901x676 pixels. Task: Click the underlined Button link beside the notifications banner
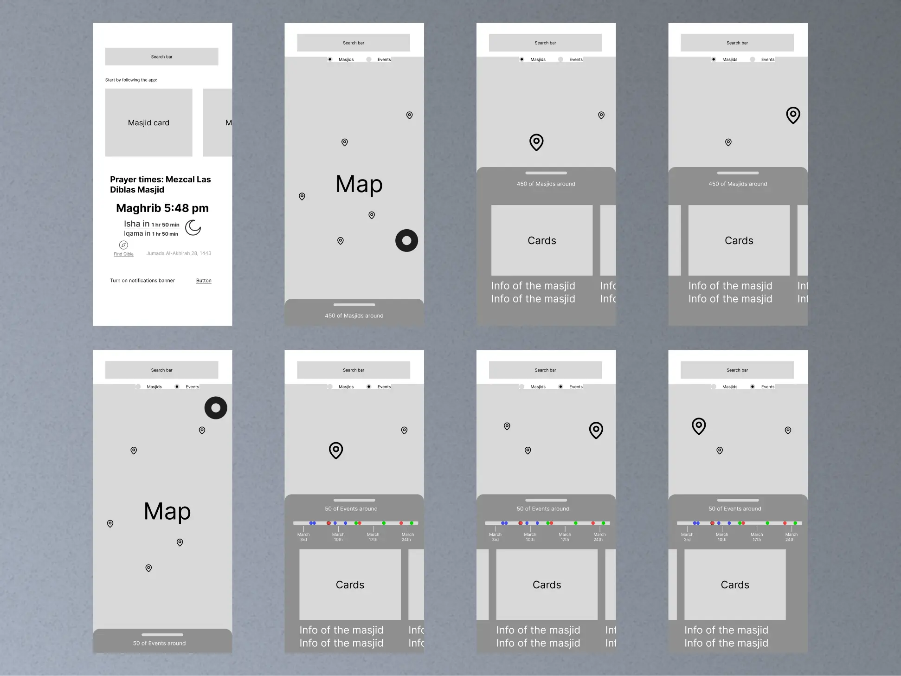[204, 281]
